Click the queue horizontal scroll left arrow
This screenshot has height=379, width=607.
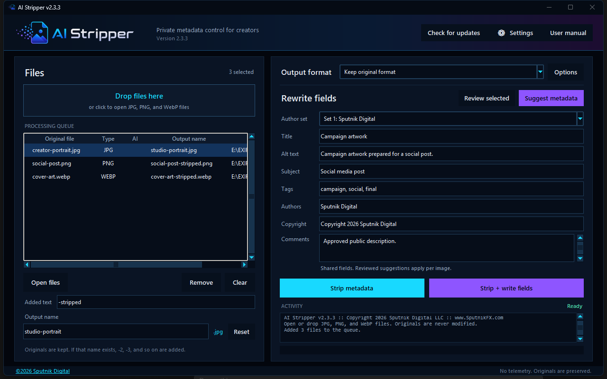[x=27, y=264]
